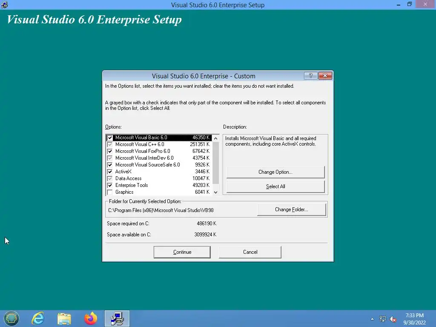Viewport: 436px width, 327px height.
Task: Select the Enterprise Tools list row
Action: click(159, 186)
